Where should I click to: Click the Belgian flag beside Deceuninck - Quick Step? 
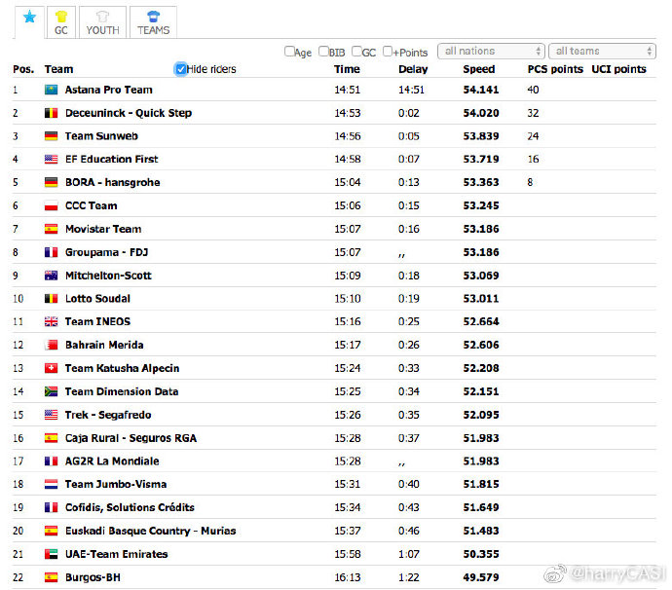pyautogui.click(x=51, y=113)
